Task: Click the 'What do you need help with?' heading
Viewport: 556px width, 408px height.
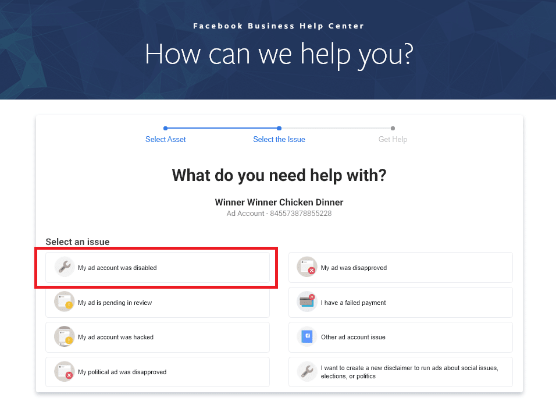Action: point(279,175)
